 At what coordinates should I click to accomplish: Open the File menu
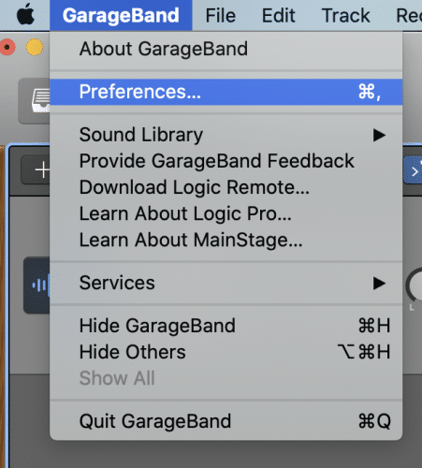click(x=221, y=15)
